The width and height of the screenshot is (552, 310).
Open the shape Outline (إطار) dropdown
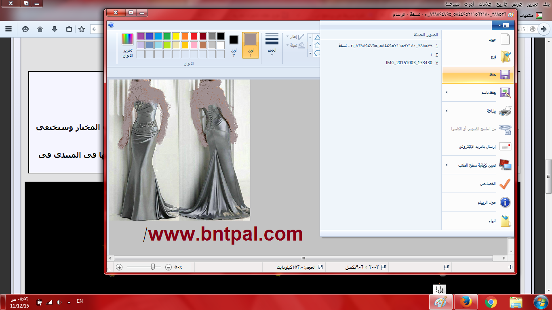coord(295,36)
